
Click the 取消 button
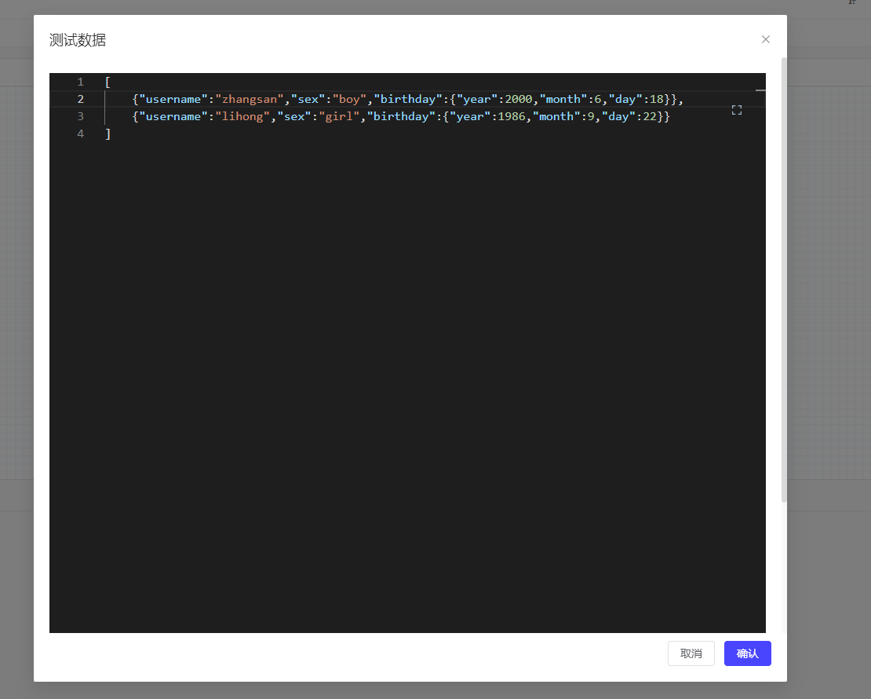(x=691, y=653)
